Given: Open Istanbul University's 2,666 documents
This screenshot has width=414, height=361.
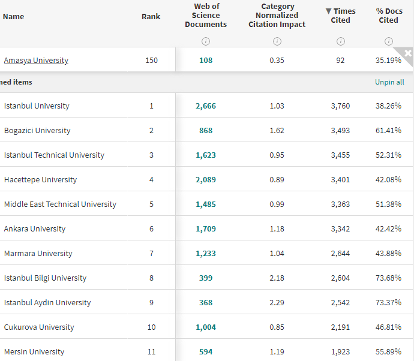Looking at the screenshot, I should click(x=206, y=106).
